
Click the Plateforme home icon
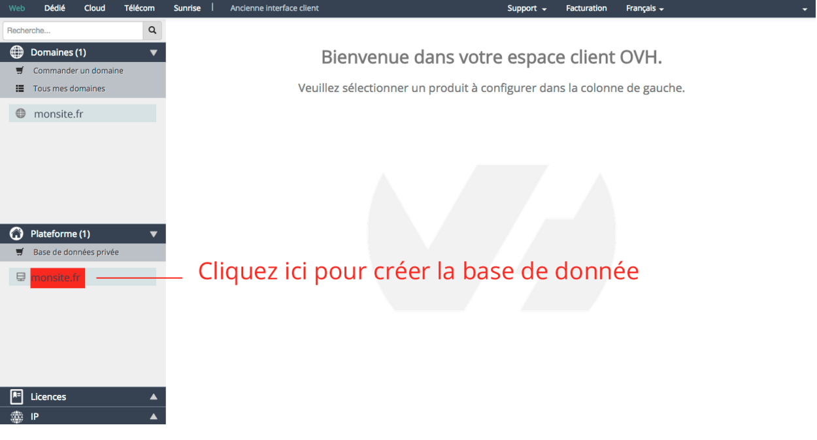pos(17,234)
